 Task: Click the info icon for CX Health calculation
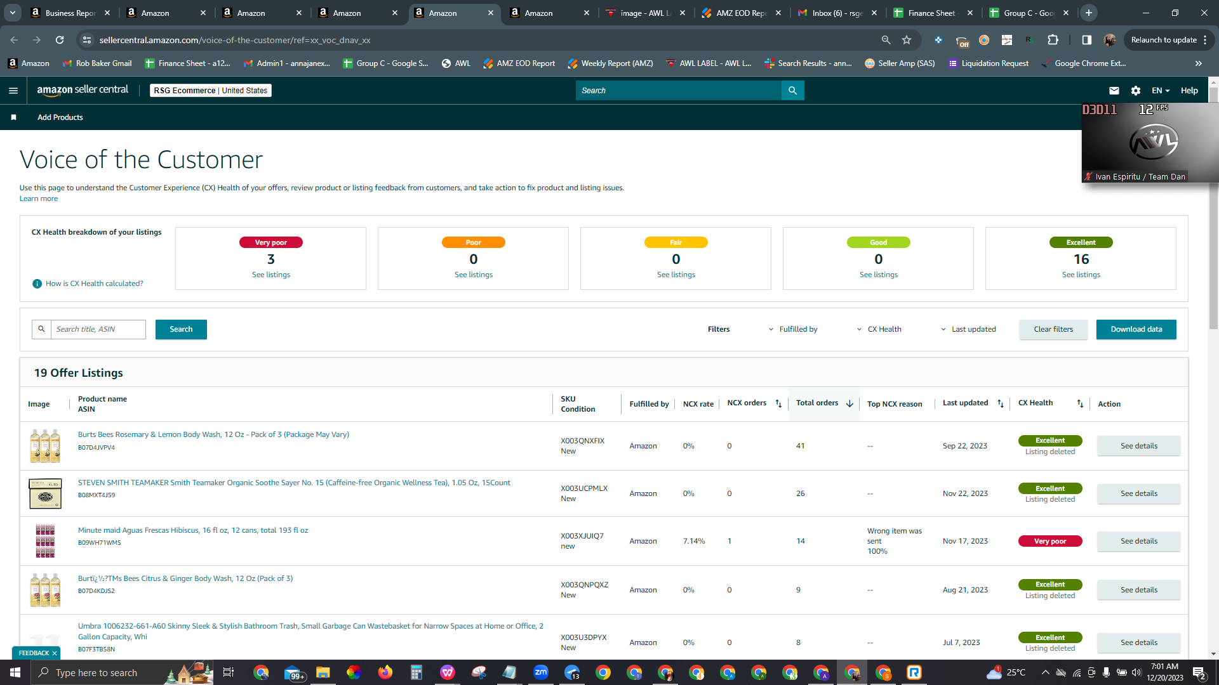[x=37, y=284]
